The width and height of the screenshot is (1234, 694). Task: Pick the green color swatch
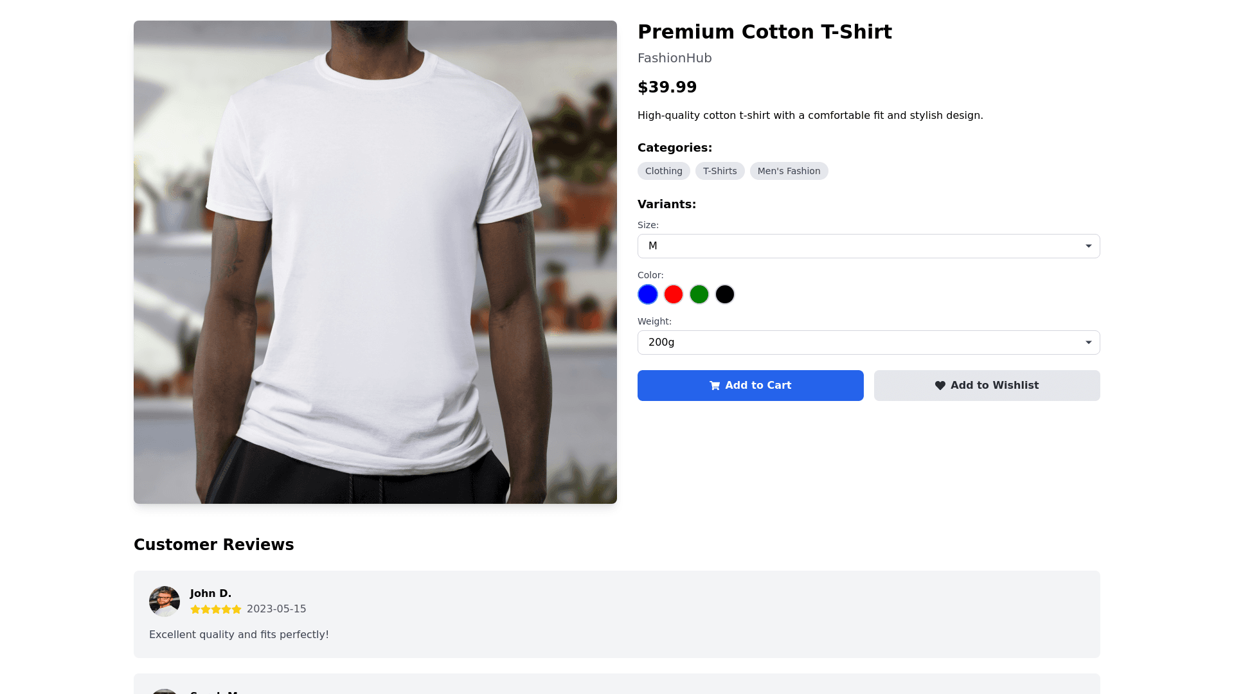click(x=699, y=294)
